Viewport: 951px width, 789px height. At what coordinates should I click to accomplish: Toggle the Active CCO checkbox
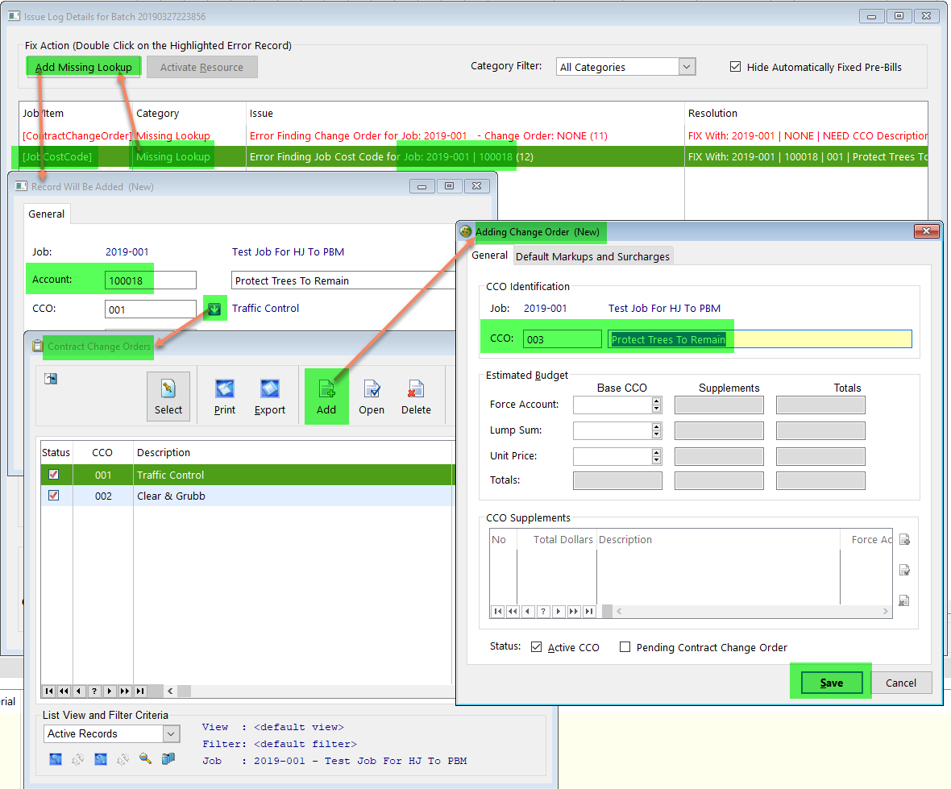tap(536, 647)
